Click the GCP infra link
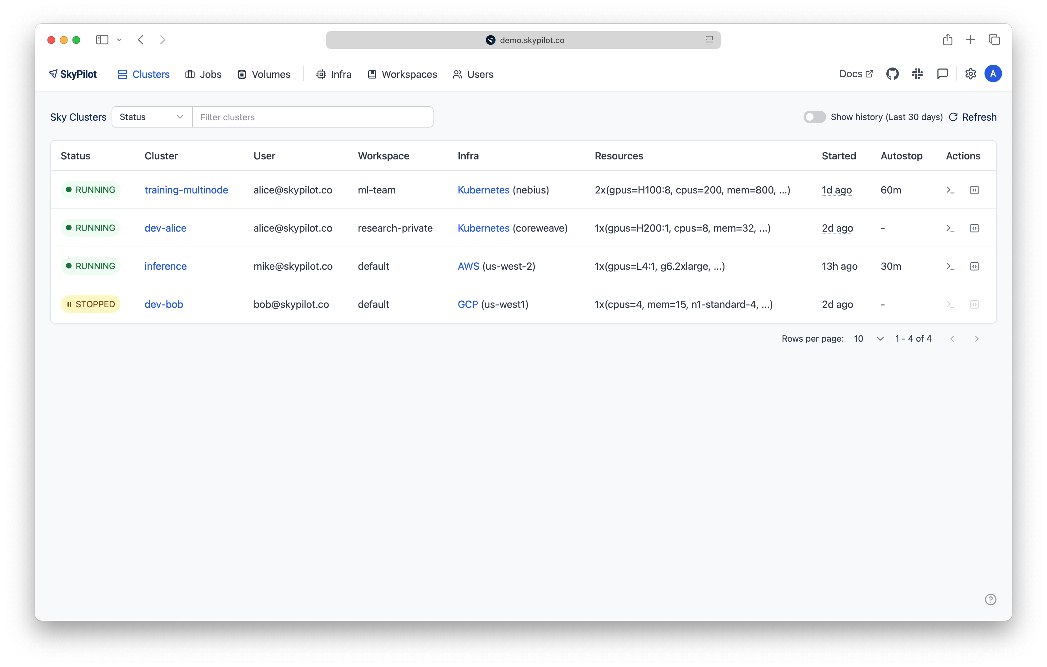Image resolution: width=1047 pixels, height=667 pixels. tap(468, 304)
